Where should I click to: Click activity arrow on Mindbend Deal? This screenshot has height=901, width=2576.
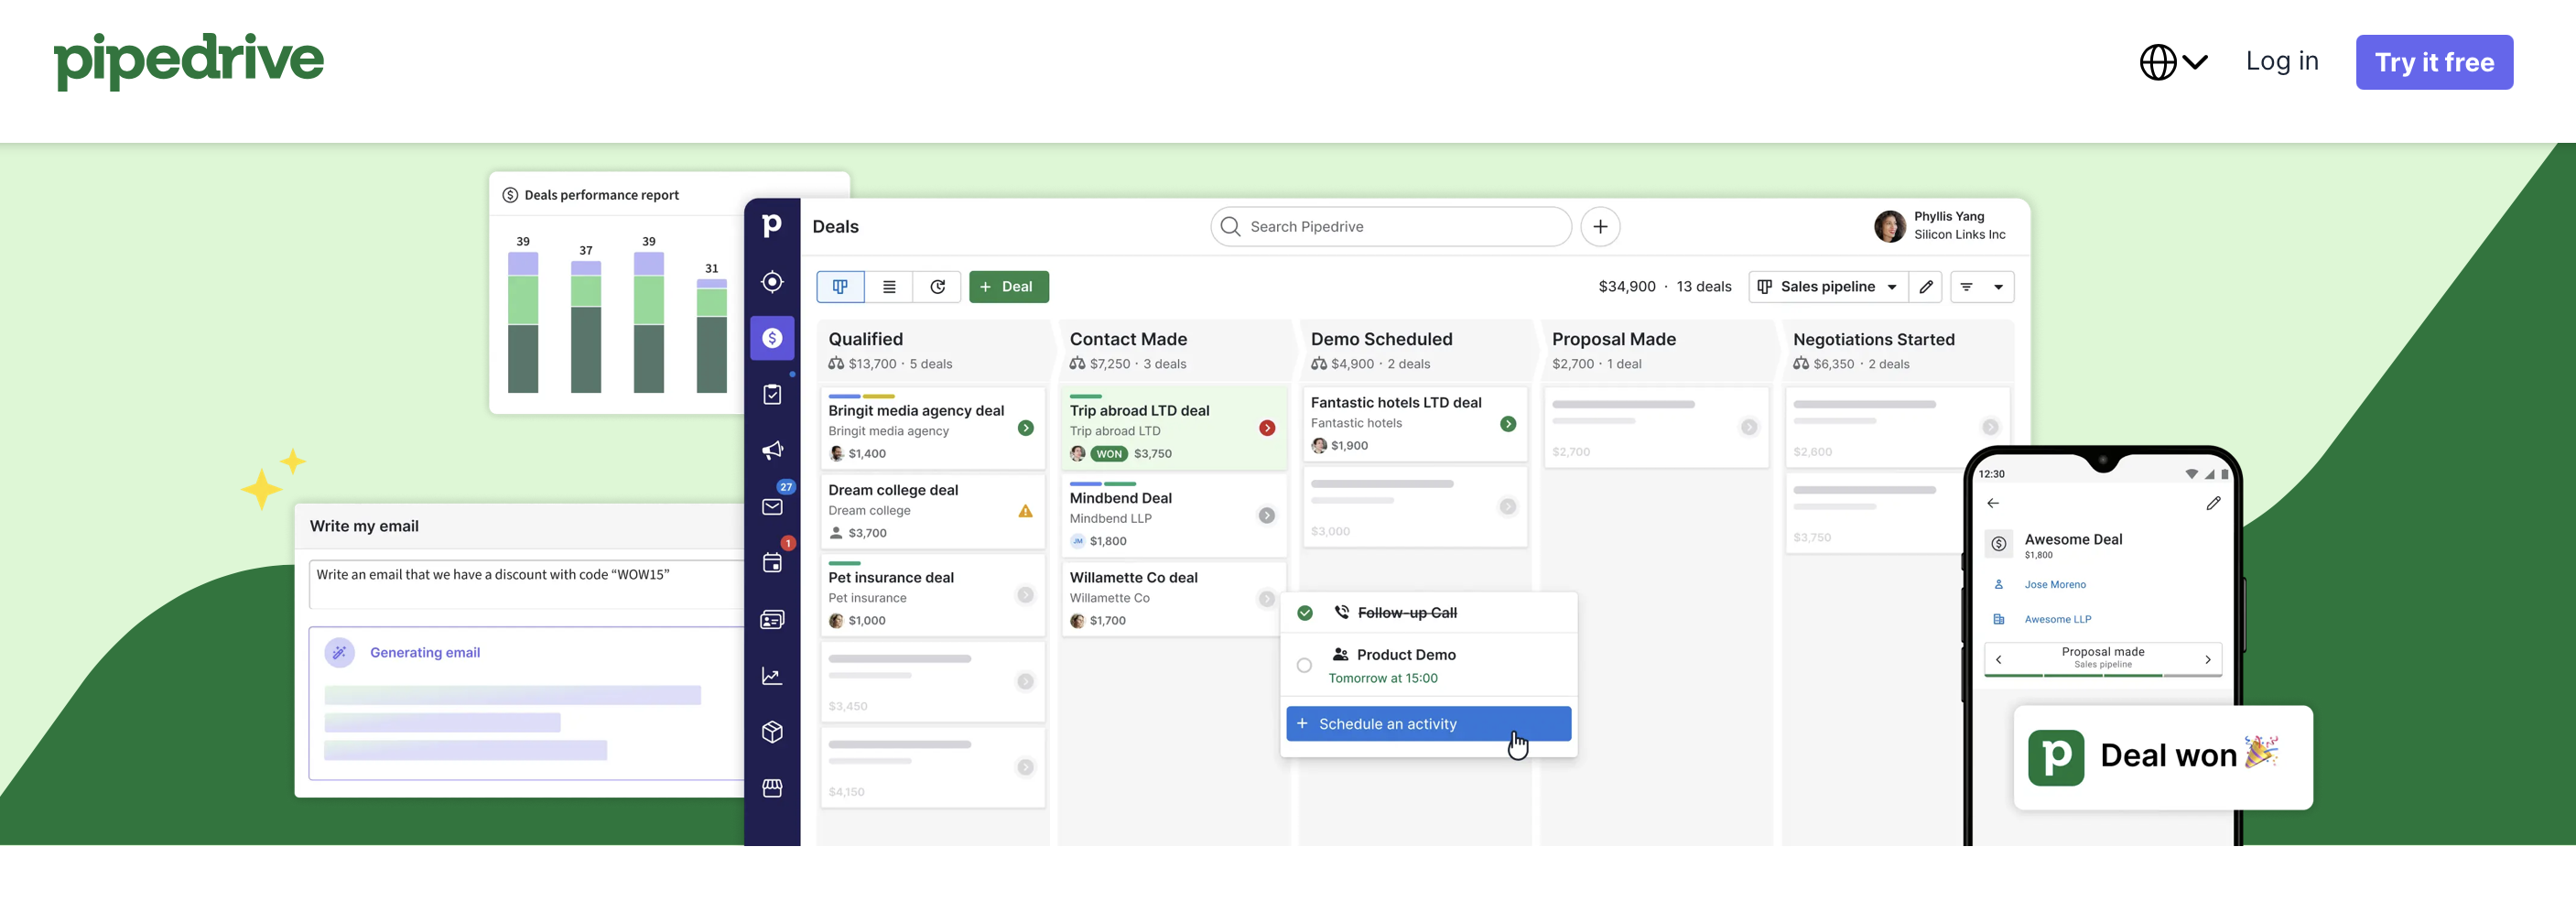point(1267,516)
